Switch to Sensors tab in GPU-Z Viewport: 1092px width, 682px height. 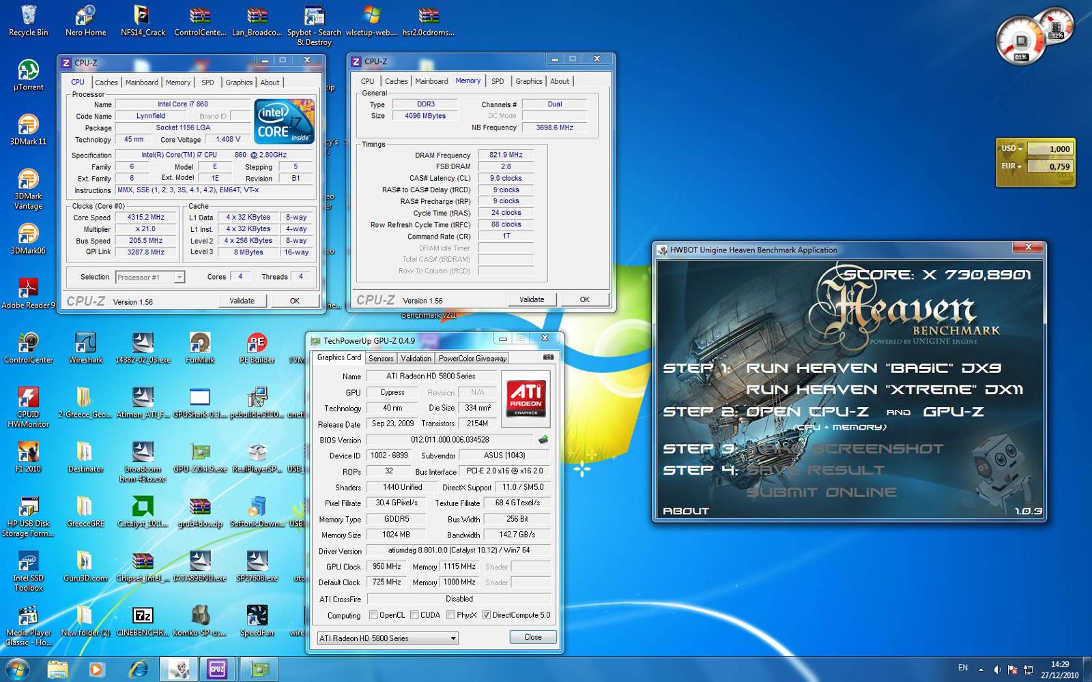click(381, 358)
